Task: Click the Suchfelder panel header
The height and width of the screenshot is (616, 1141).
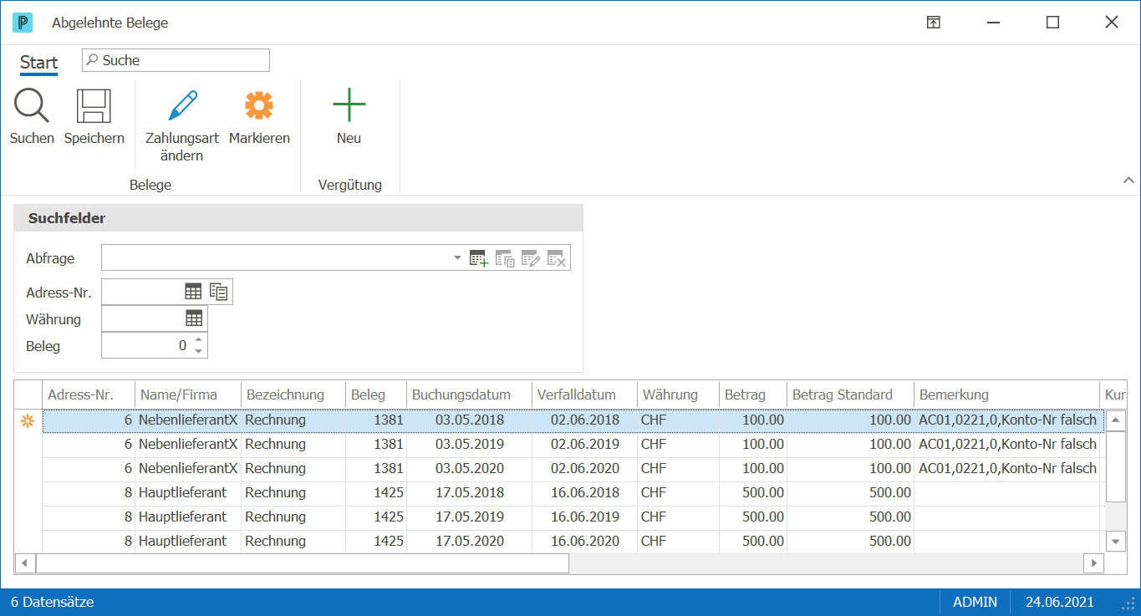Action: (298, 218)
